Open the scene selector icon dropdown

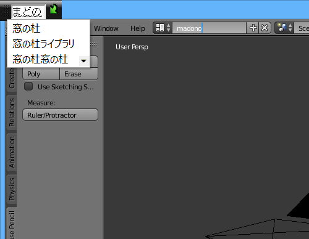coord(285,28)
